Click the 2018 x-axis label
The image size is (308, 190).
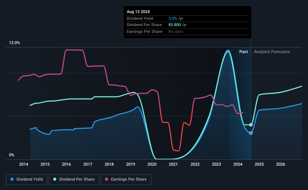coord(109,164)
